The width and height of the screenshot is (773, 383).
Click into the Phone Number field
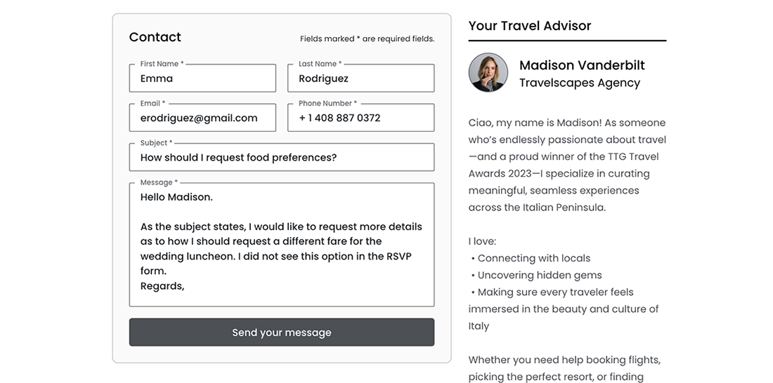click(360, 118)
